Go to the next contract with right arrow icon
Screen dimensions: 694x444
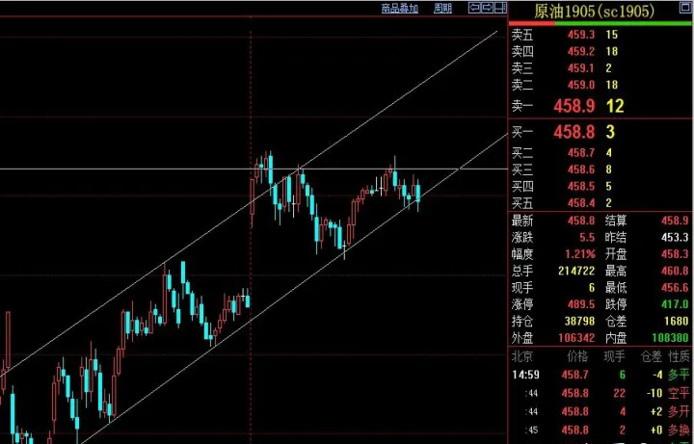point(487,8)
